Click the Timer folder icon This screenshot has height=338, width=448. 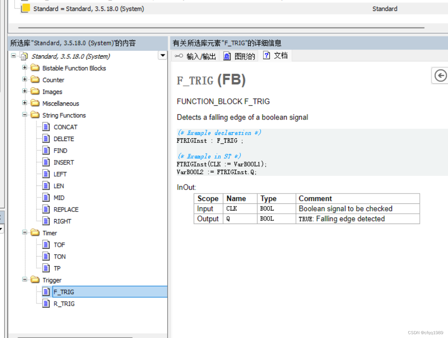(35, 233)
